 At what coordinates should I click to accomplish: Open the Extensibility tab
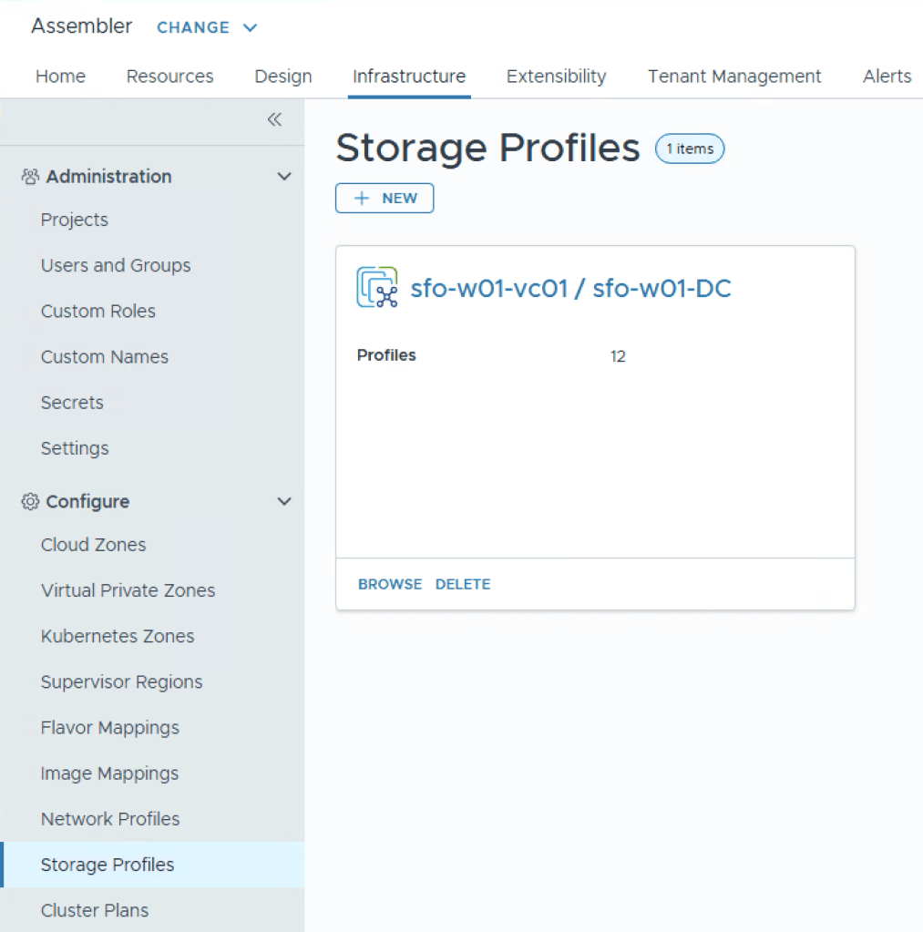[x=556, y=77]
